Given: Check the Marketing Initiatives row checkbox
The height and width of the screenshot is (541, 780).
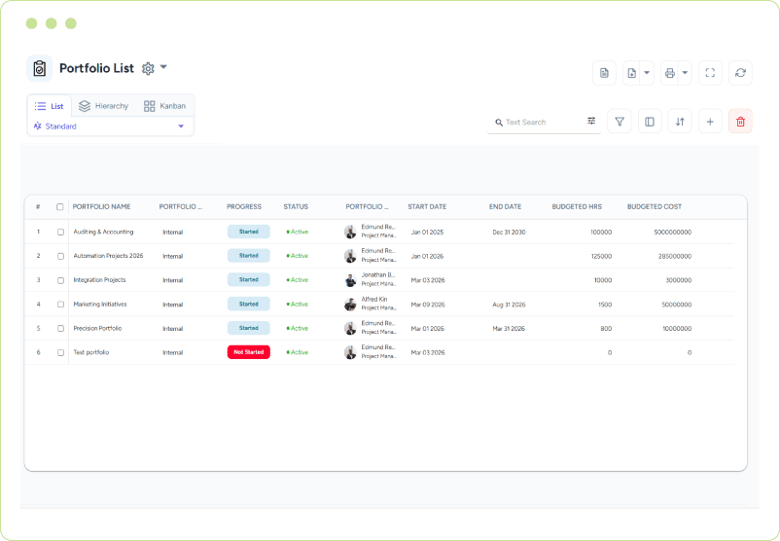Looking at the screenshot, I should pos(60,305).
